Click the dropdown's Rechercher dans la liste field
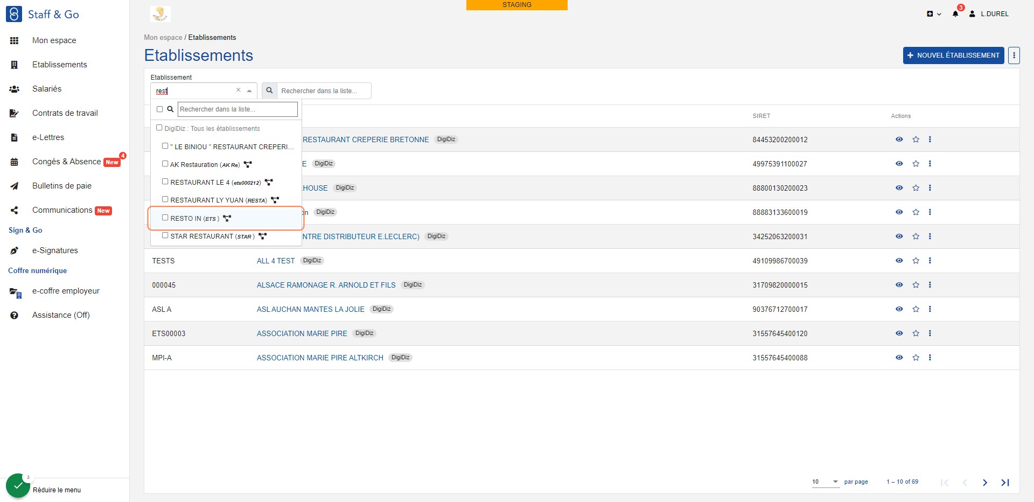The image size is (1034, 502). [x=237, y=109]
